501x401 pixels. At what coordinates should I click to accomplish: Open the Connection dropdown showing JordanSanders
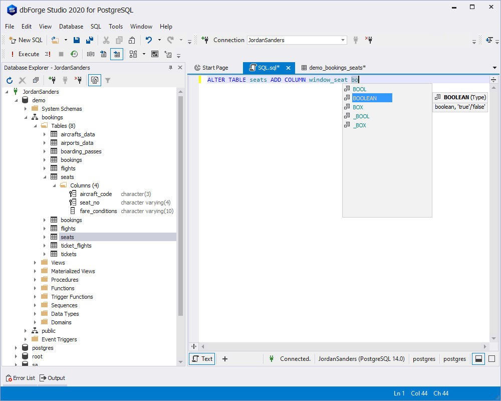(x=343, y=40)
